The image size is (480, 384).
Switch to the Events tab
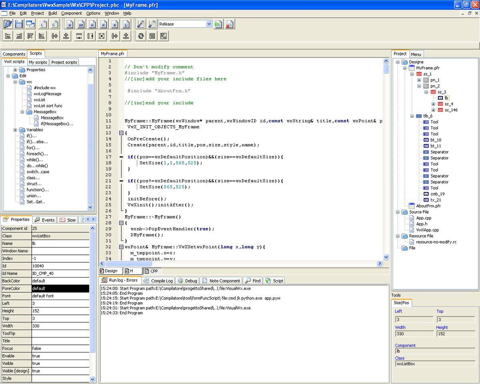44,220
